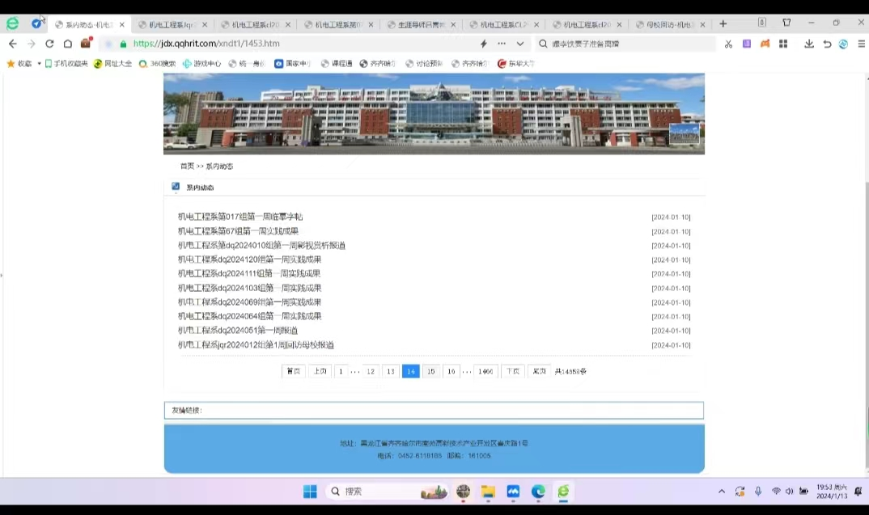Click the scissors screenshot tool icon
This screenshot has height=515, width=869.
click(x=728, y=44)
